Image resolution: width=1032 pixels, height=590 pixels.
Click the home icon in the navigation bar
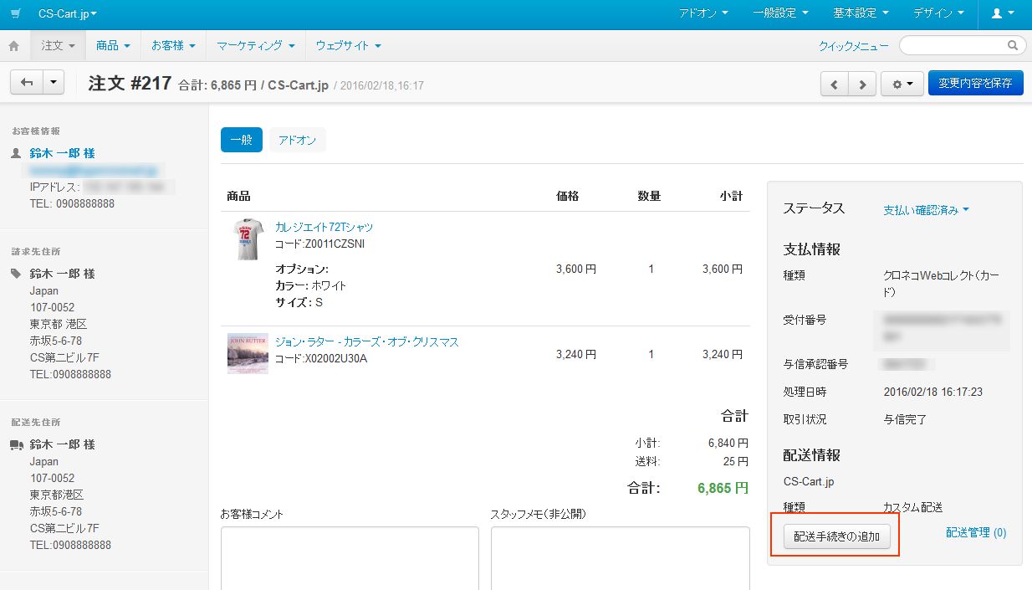tap(13, 45)
